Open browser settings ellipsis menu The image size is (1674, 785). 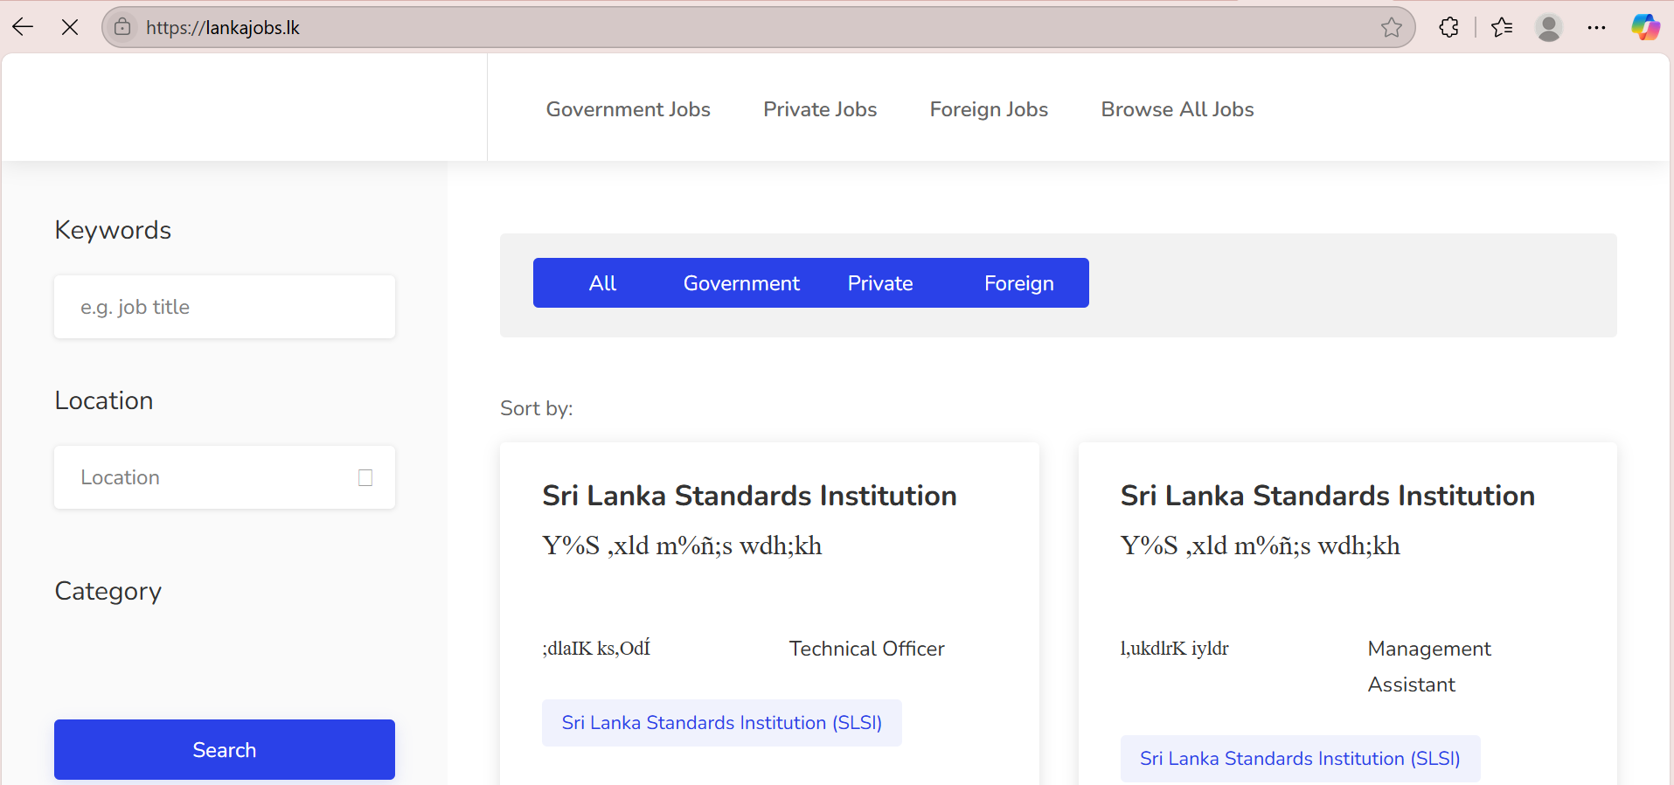(1596, 27)
